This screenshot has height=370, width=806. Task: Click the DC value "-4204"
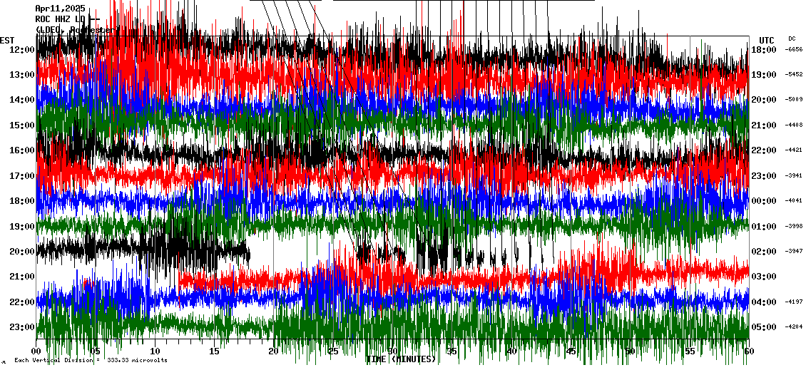pyautogui.click(x=794, y=327)
